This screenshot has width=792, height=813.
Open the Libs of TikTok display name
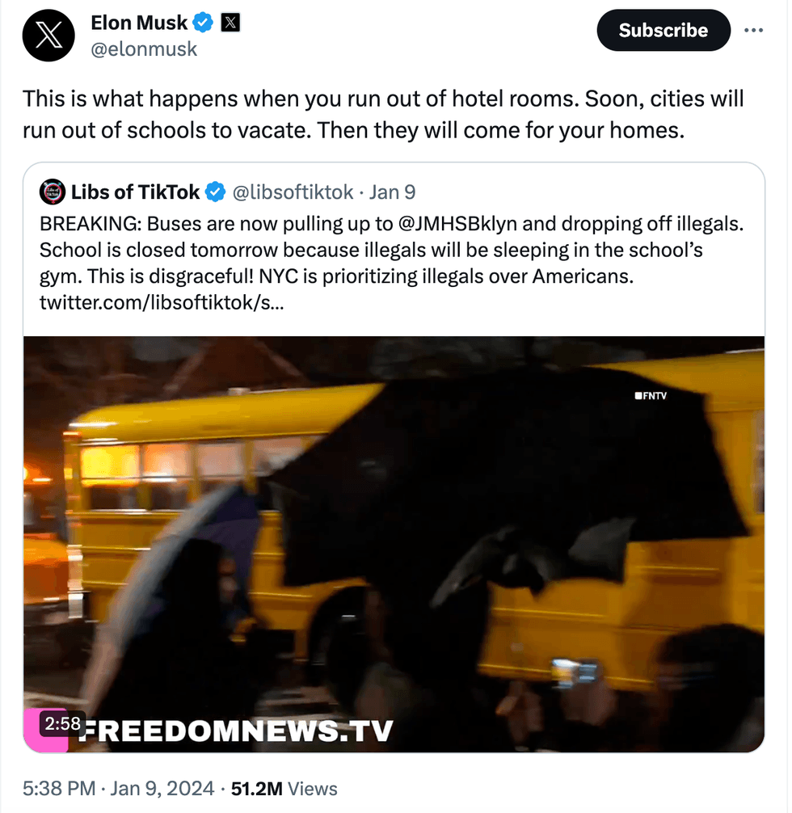135,192
